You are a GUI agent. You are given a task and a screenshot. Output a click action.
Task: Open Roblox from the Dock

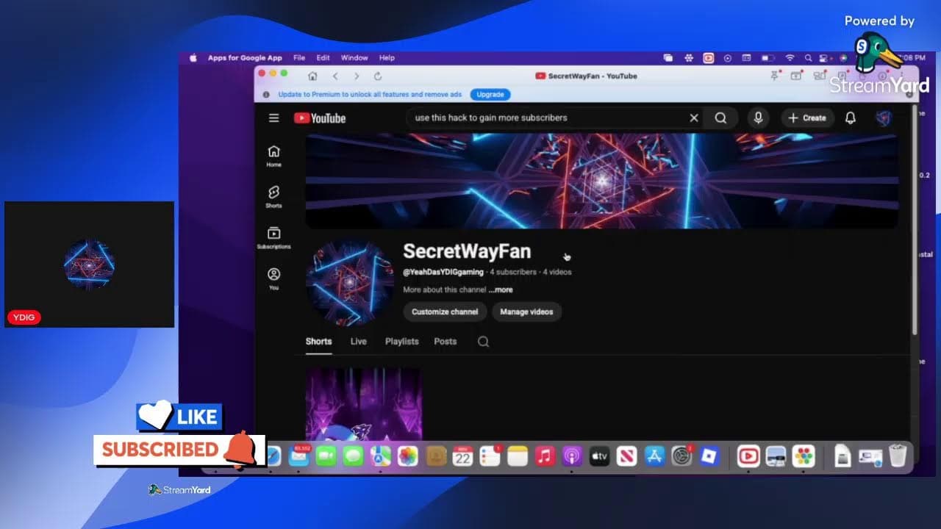(x=709, y=456)
